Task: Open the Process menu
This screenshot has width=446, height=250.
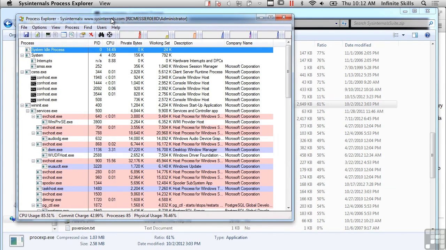Action: [x=72, y=27]
